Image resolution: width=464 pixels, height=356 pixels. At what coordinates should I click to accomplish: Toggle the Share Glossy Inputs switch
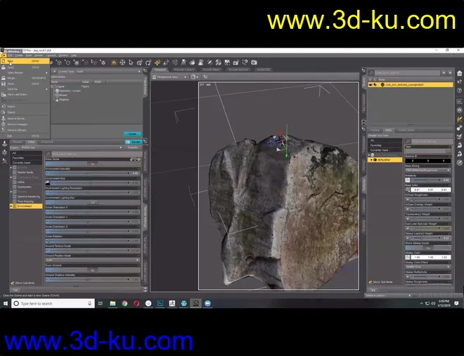pos(428,248)
